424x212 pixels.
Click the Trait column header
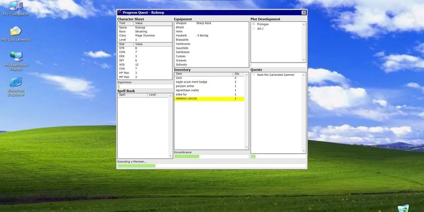[x=126, y=23]
